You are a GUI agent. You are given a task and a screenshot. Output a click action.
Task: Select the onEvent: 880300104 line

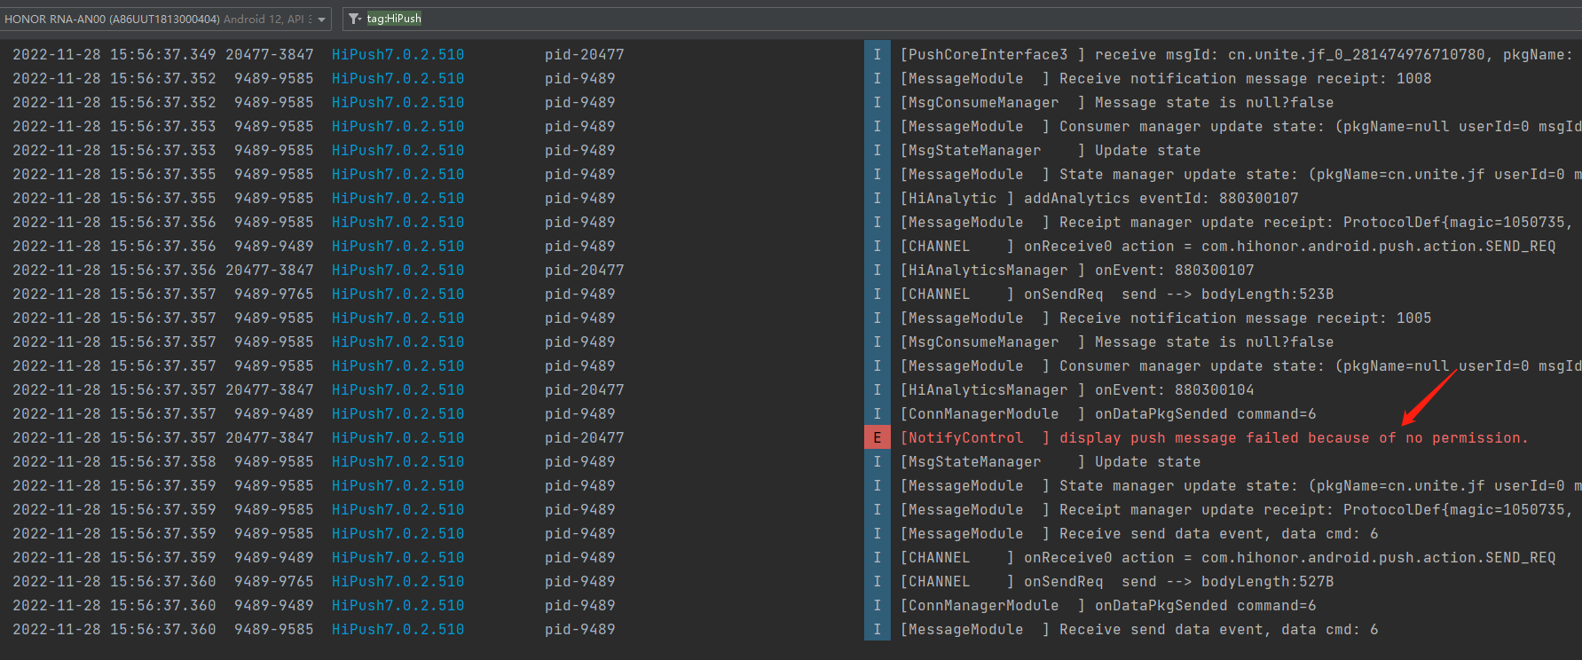[1076, 389]
